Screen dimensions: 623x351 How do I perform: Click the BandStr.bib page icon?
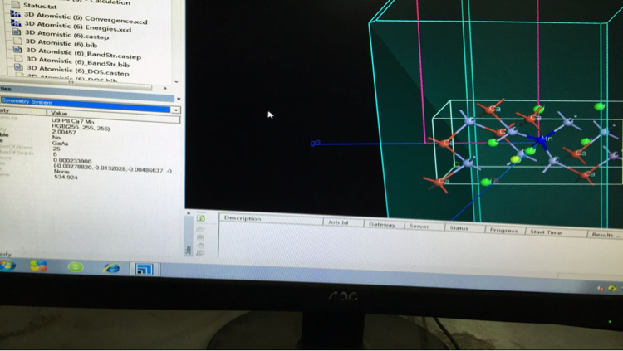18,58
